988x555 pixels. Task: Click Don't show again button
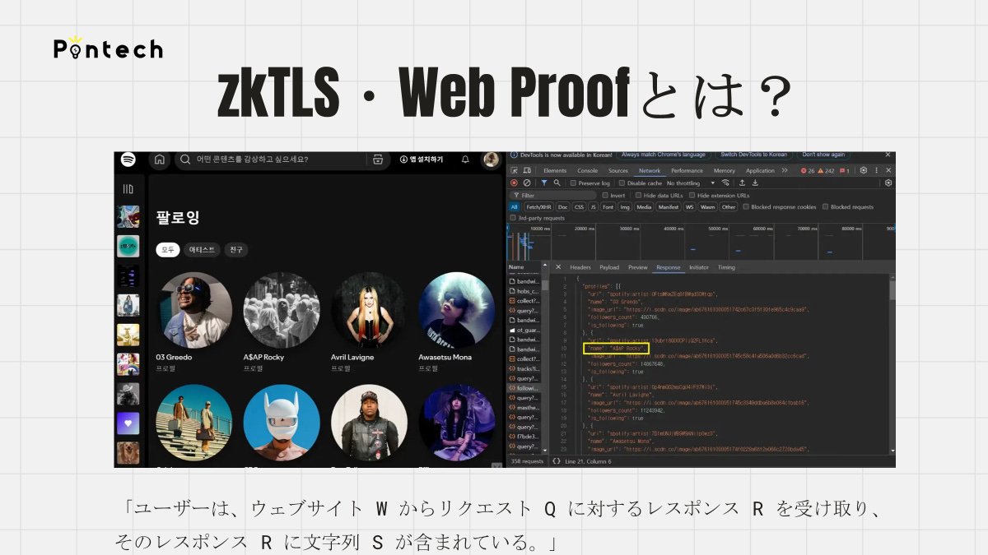[823, 155]
